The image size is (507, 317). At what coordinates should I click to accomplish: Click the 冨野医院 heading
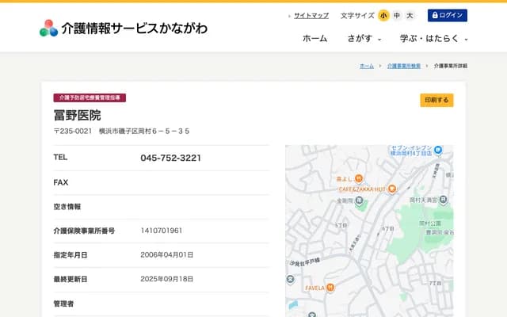click(78, 115)
